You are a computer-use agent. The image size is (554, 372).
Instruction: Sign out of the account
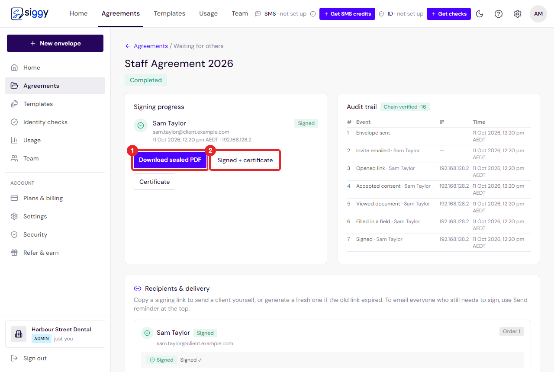(x=55, y=358)
